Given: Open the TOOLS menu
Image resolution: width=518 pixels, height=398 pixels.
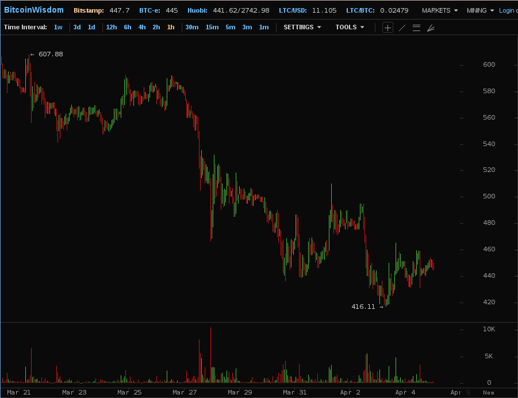Looking at the screenshot, I should click(350, 27).
